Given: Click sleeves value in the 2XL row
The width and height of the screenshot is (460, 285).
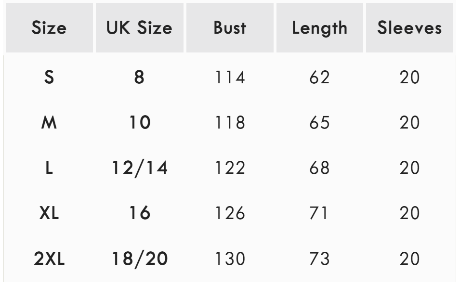Looking at the screenshot, I should [x=409, y=259].
